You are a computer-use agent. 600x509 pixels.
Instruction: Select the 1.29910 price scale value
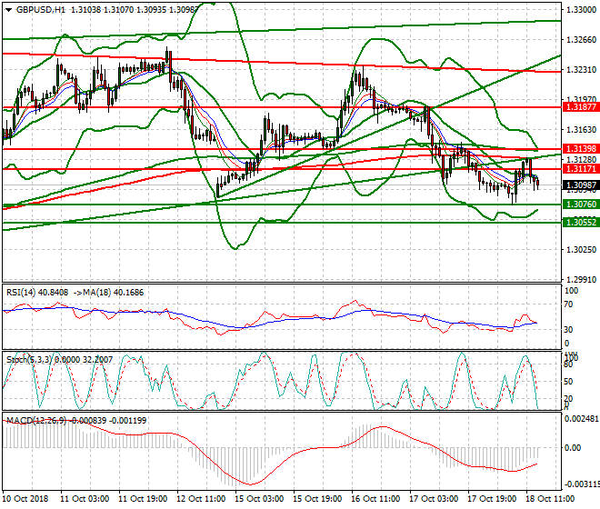tap(581, 280)
